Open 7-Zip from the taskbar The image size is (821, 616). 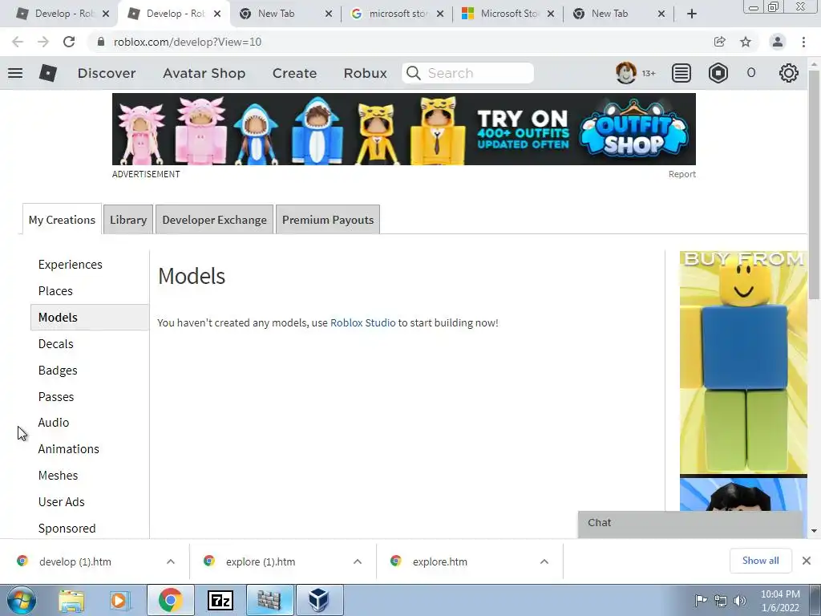pos(220,600)
